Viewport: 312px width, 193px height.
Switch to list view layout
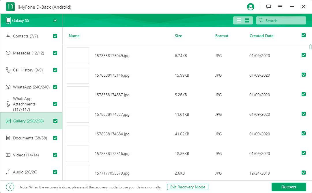(239, 20)
